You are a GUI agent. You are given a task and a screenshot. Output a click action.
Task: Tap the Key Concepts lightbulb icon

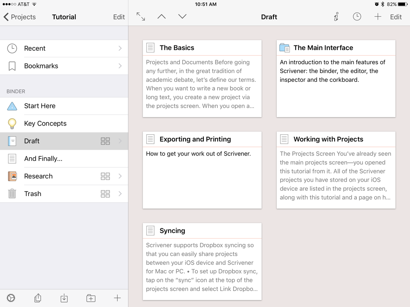click(x=12, y=124)
